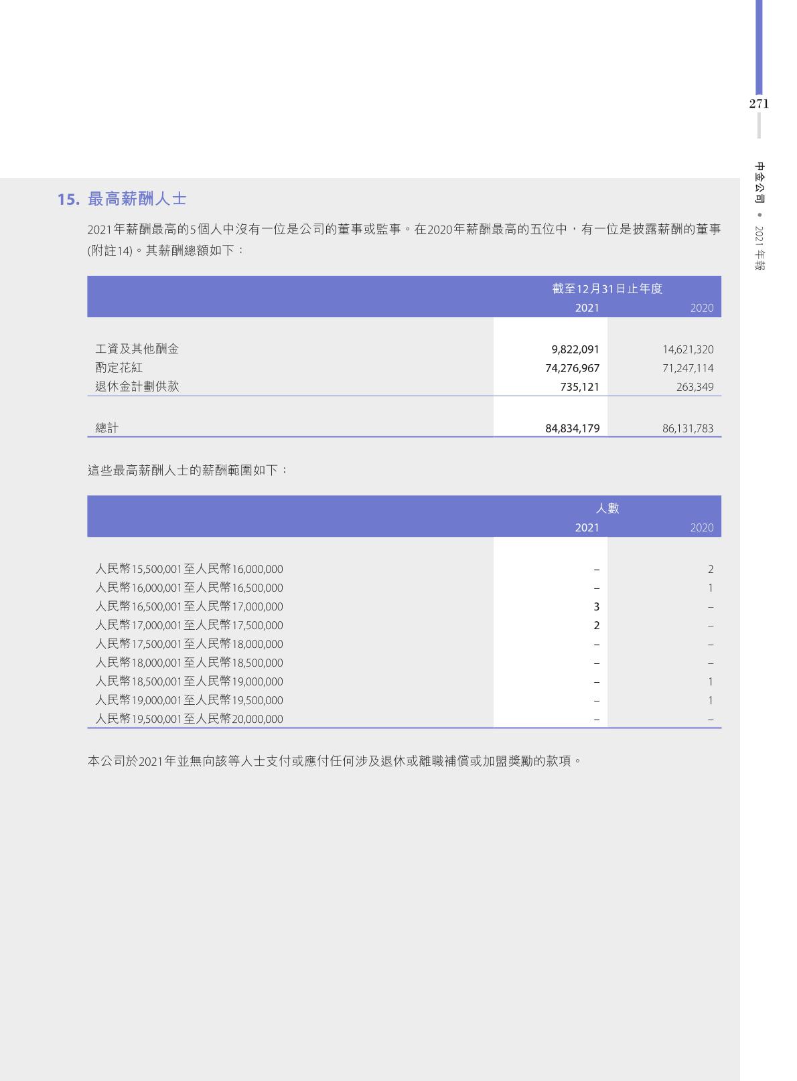Click the vertical "中金公司" text in the margin
This screenshot has width=797, height=1081.
759,182
